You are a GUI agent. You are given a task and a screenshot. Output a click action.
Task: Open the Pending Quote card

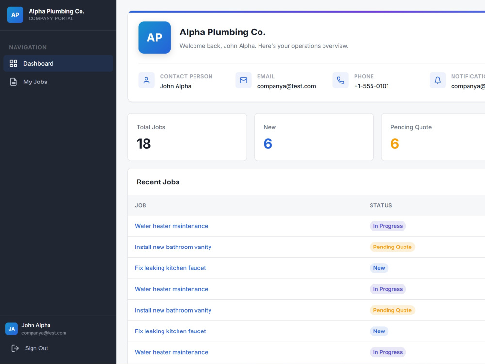(x=433, y=137)
